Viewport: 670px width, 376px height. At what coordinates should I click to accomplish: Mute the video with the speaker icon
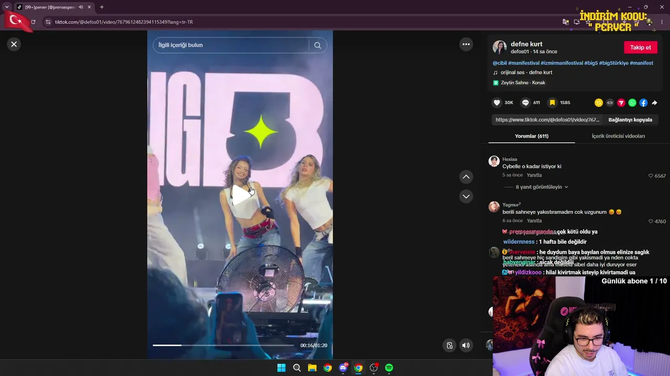click(x=466, y=345)
